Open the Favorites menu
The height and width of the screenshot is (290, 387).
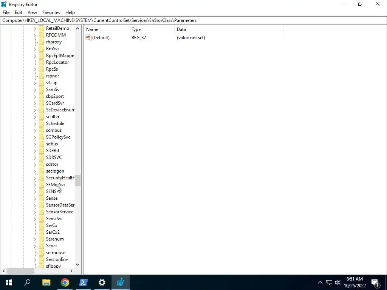click(51, 12)
